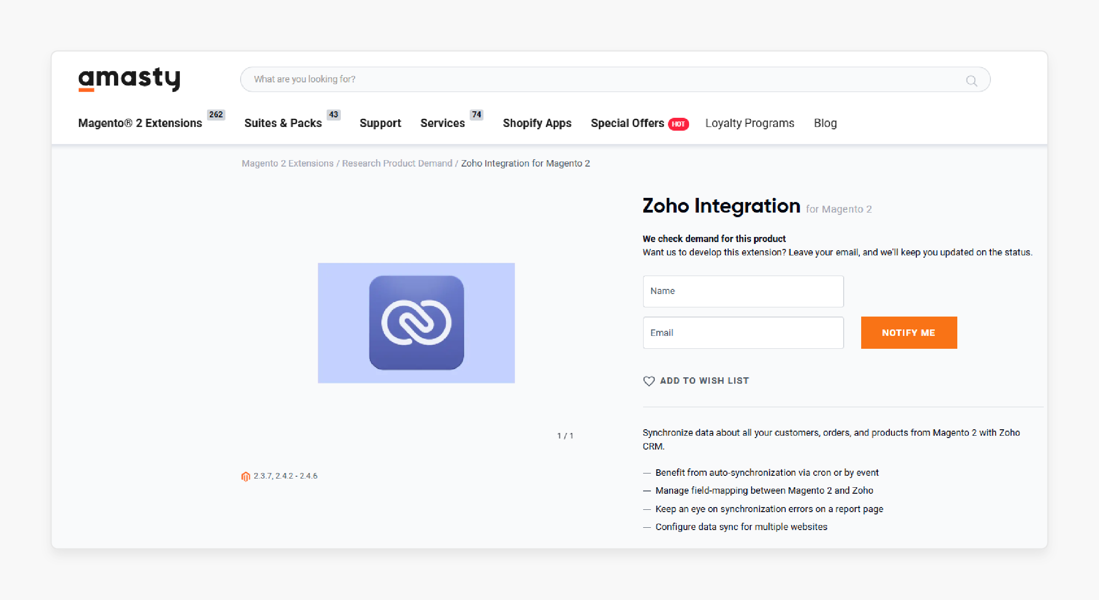This screenshot has height=600, width=1099.
Task: Click the Magento 2 Extensions breadcrumb
Action: (288, 163)
